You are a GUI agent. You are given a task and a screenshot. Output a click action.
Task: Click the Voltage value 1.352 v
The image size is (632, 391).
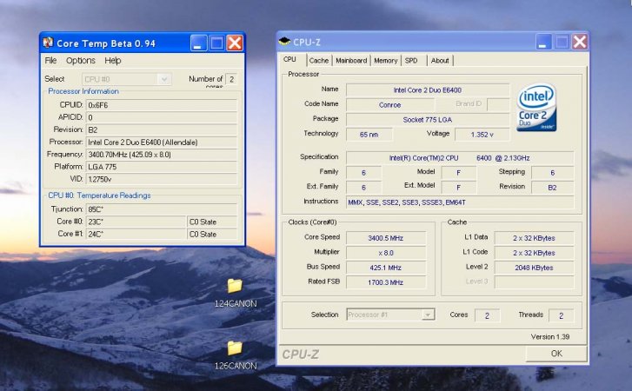[x=482, y=135]
